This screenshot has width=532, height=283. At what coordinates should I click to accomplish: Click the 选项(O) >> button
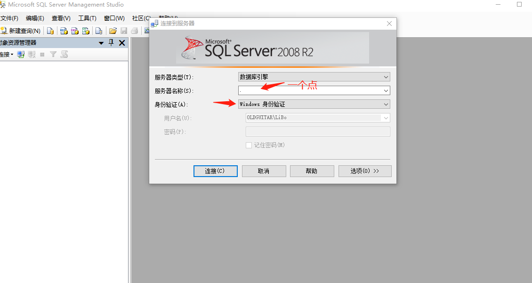(x=365, y=171)
